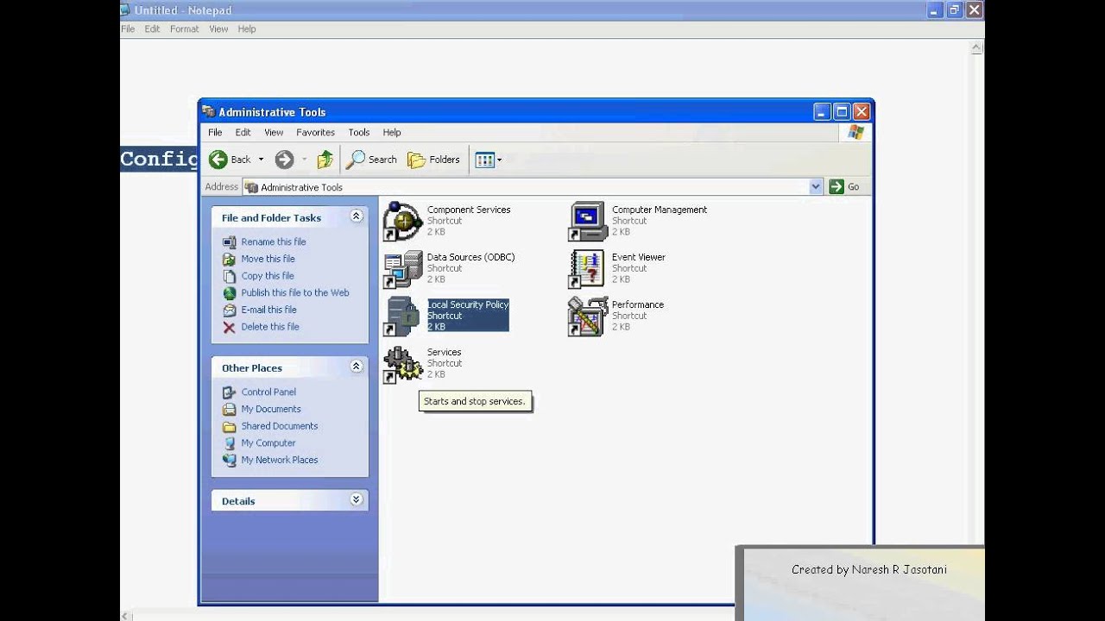
Task: Click E-mail this file
Action: click(268, 310)
